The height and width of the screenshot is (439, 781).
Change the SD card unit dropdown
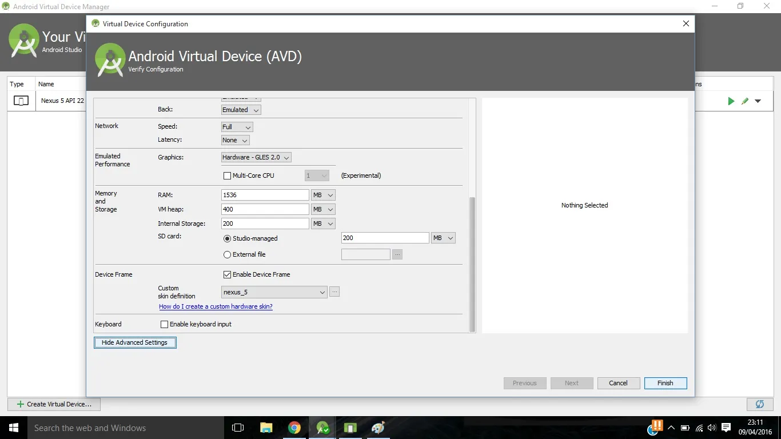pyautogui.click(x=443, y=238)
